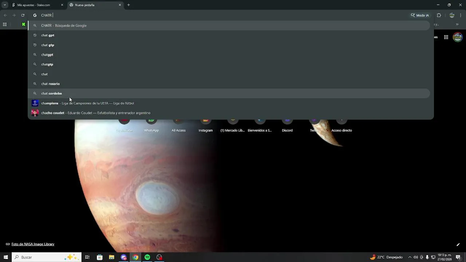Viewport: 466px width, 262px height.
Task: Close the Nueva pestaña tab
Action: [x=120, y=5]
